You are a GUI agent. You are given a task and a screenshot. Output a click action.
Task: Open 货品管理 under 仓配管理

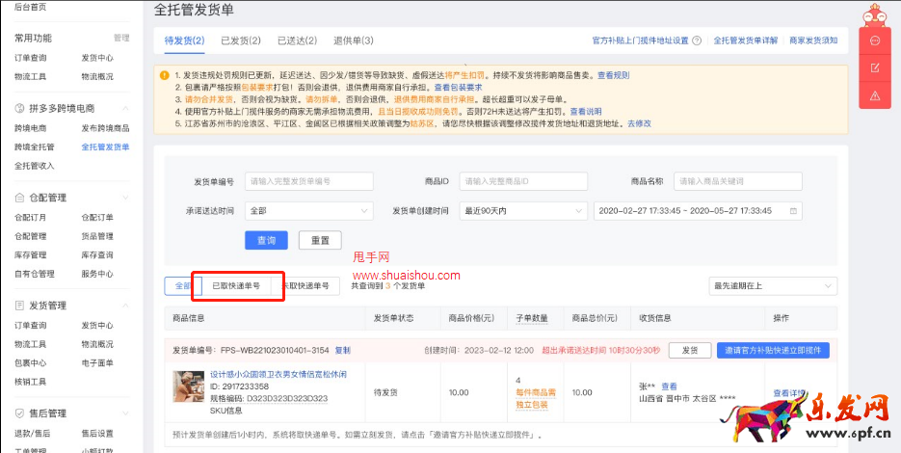(x=97, y=236)
